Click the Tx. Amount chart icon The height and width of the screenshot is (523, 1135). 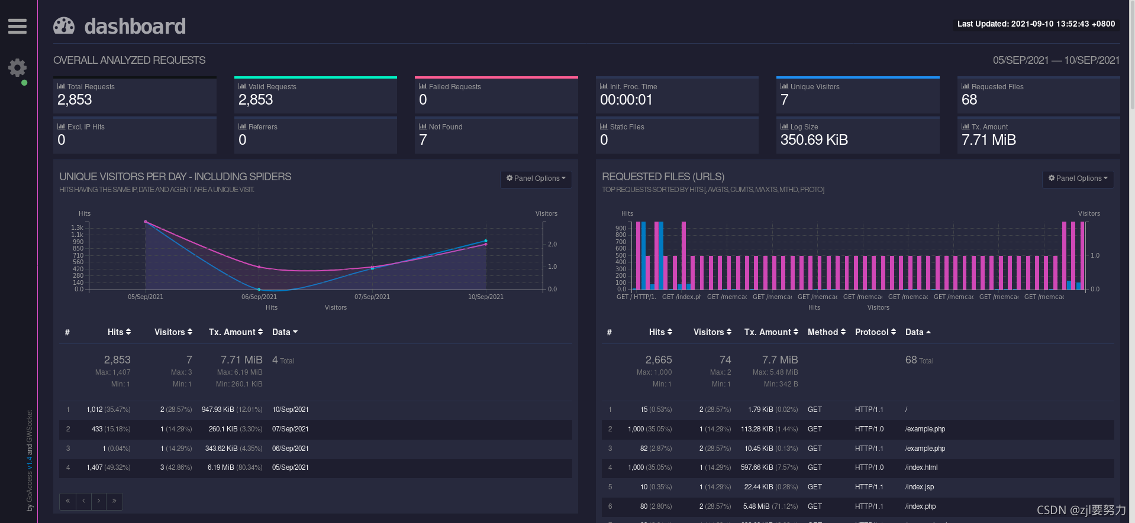pos(965,126)
